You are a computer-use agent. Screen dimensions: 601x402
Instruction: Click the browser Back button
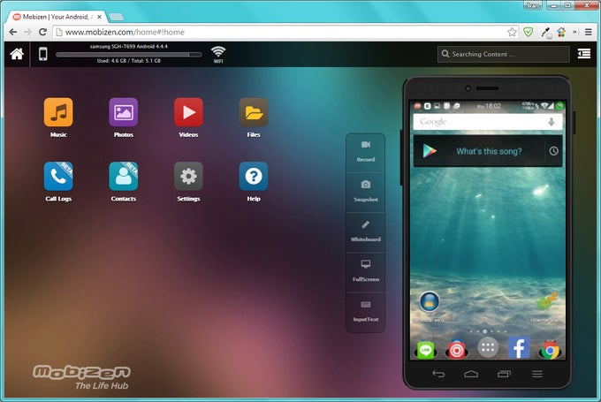pyautogui.click(x=12, y=32)
